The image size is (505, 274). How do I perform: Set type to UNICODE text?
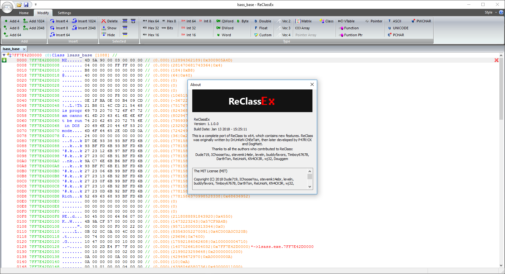(x=398, y=28)
